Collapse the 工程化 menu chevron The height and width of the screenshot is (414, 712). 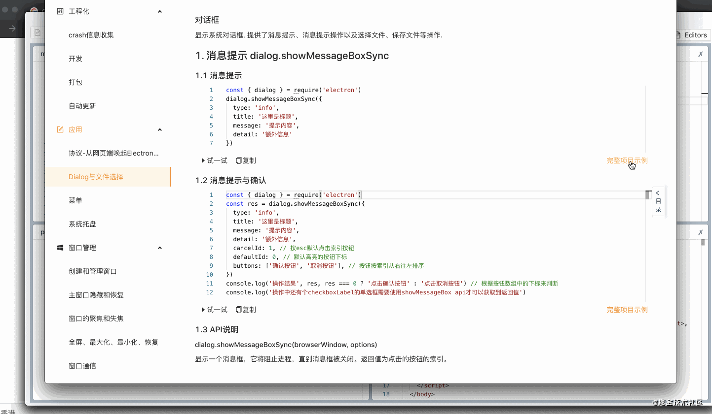tap(159, 11)
